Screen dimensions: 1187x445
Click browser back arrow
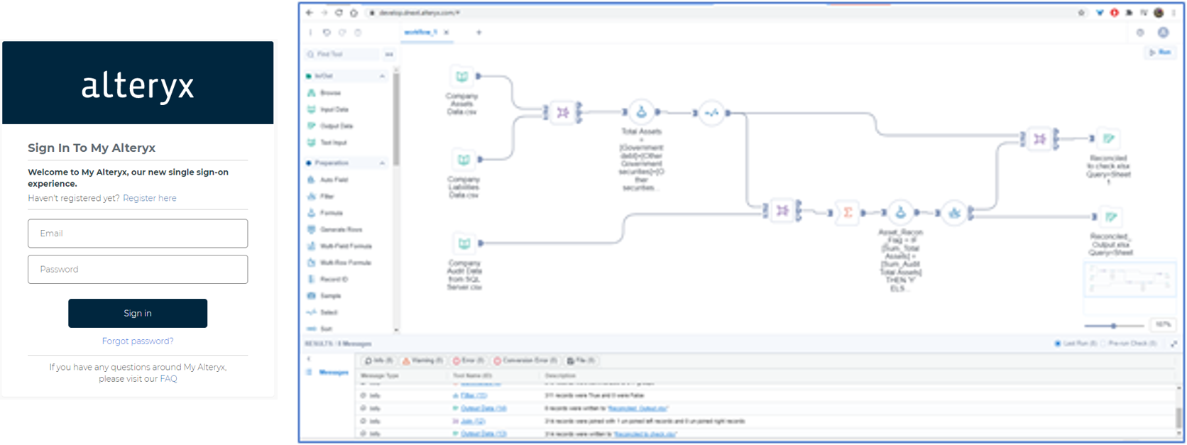click(310, 13)
